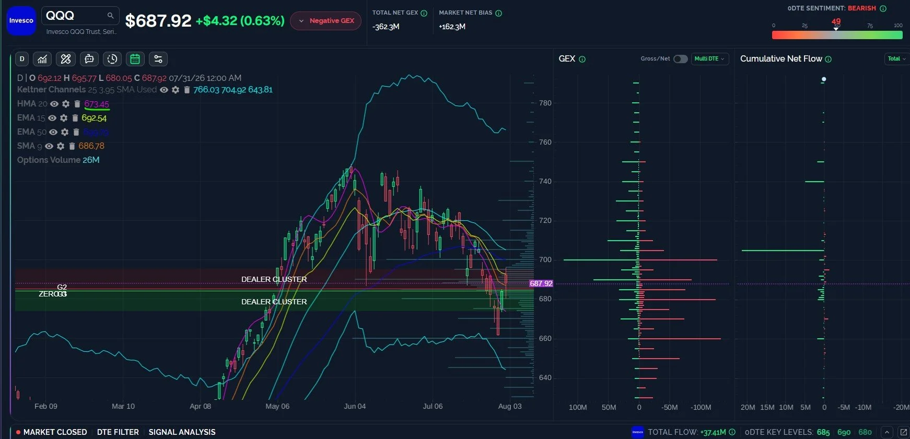Hide the EMA 50 indicator
Image resolution: width=910 pixels, height=439 pixels.
53,132
